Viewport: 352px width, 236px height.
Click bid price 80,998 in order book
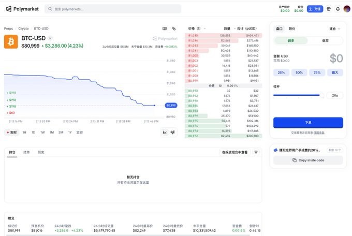pyautogui.click(x=193, y=91)
